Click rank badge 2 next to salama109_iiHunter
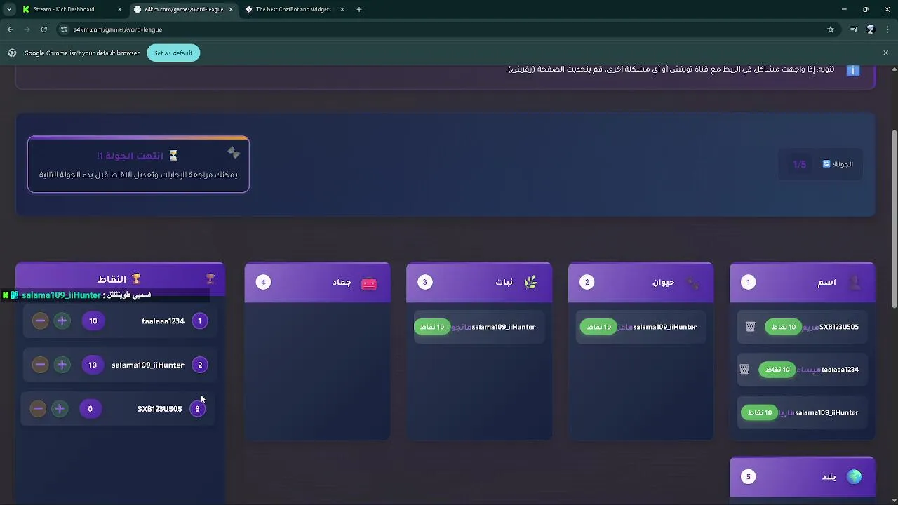Image resolution: width=898 pixels, height=505 pixels. pos(200,365)
